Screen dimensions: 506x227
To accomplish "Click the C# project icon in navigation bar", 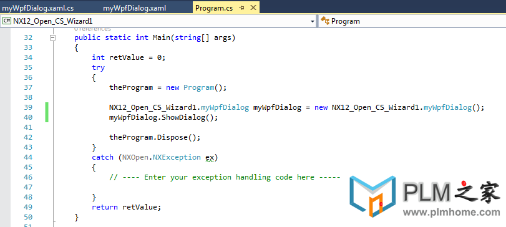I will coord(7,21).
